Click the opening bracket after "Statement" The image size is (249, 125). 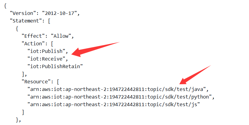pos(49,21)
